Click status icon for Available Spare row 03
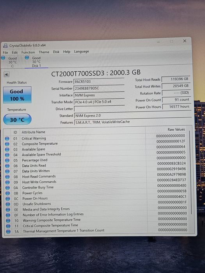The image size is (205, 273). 7,149
